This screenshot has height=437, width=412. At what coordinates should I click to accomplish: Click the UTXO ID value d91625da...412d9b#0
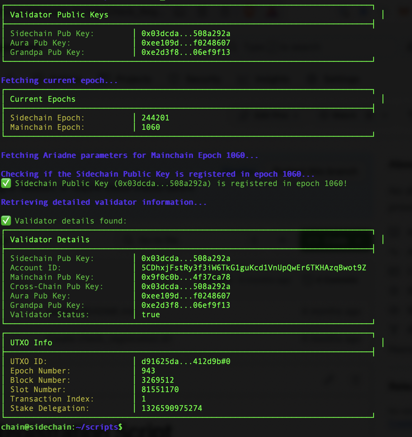(186, 361)
